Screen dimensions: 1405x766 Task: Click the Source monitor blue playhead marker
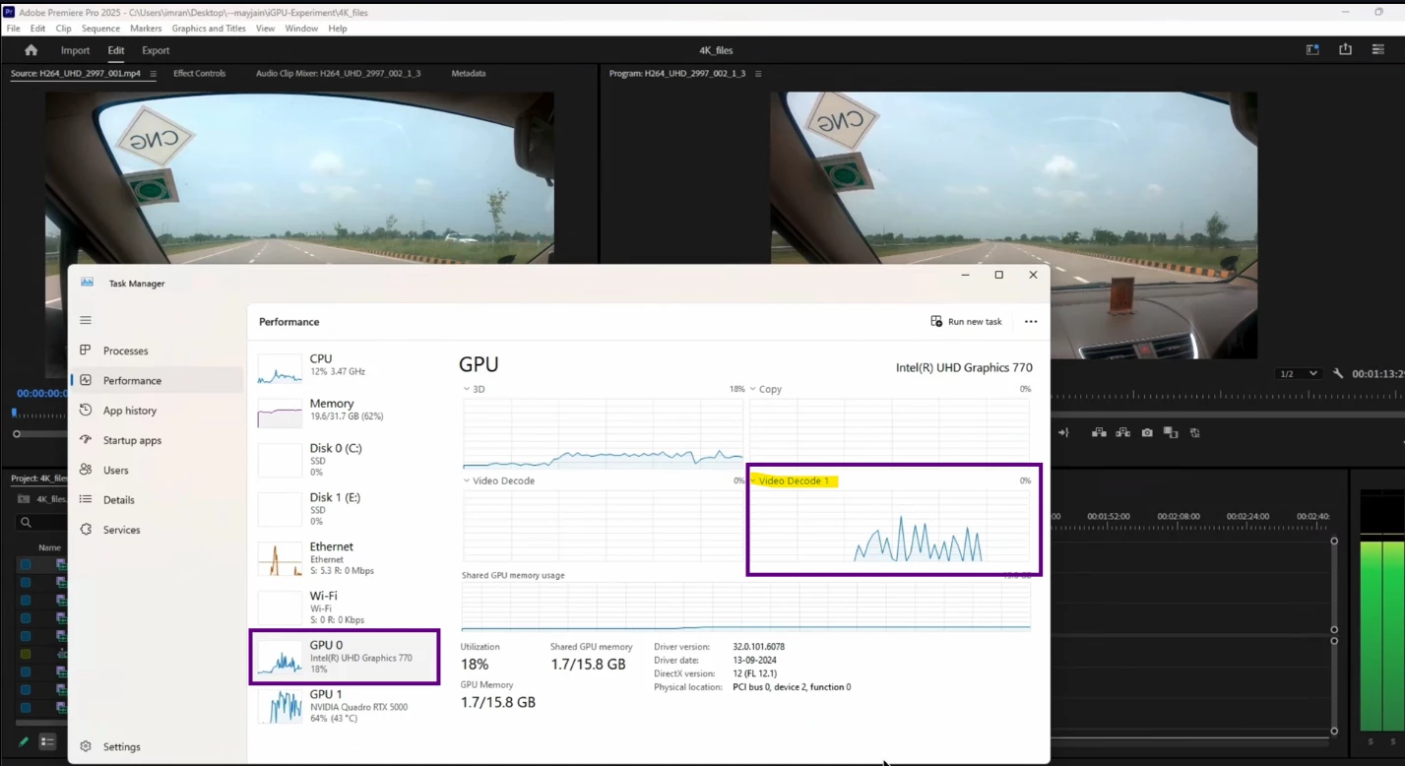(x=14, y=413)
